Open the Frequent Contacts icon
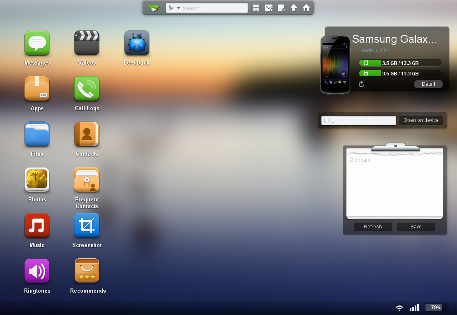Image resolution: width=457 pixels, height=315 pixels. point(87,179)
